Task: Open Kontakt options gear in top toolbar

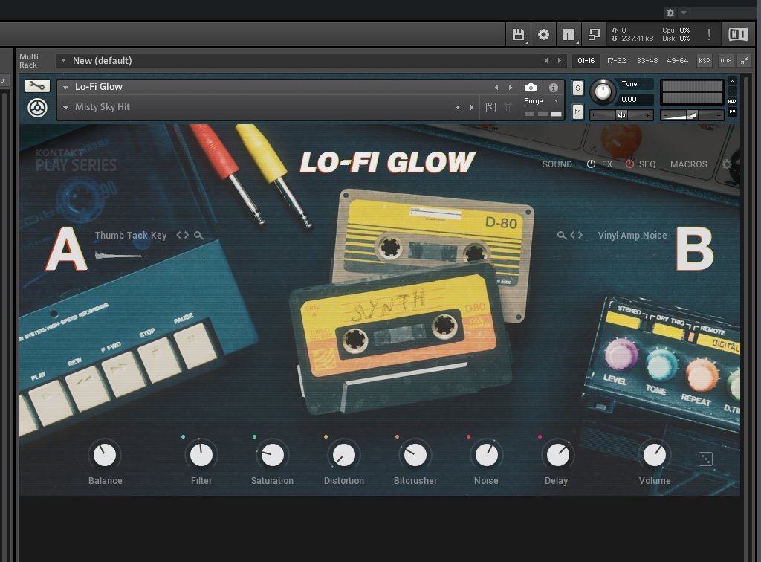Action: (543, 34)
